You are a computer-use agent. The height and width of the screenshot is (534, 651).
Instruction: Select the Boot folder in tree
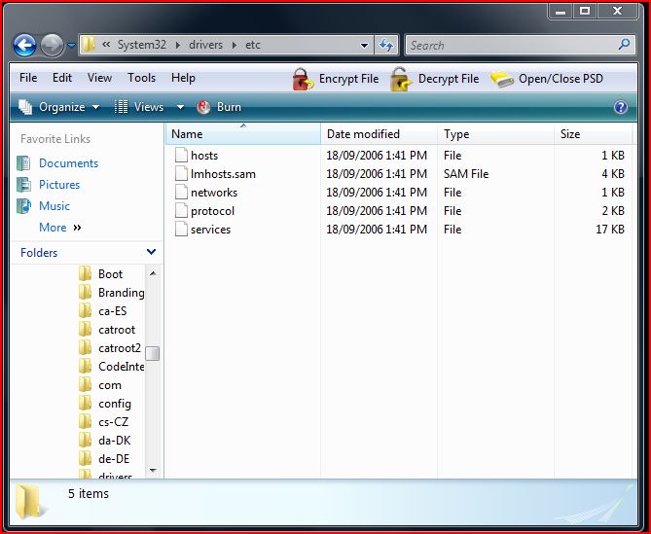coord(110,274)
